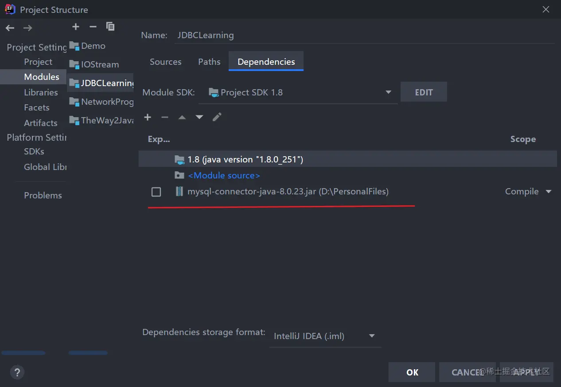
Task: Switch to the Paths tab
Action: coord(209,62)
